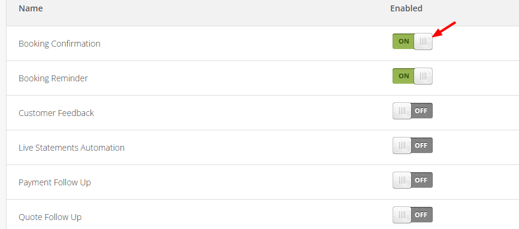Click the green ON label for Booking Reminder

(x=403, y=76)
